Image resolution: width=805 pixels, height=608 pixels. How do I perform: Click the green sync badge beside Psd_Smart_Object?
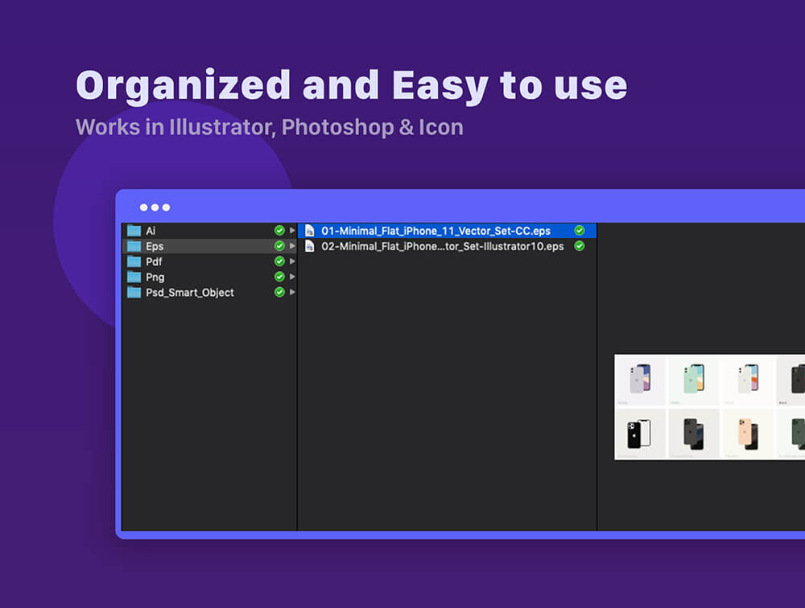coord(279,292)
